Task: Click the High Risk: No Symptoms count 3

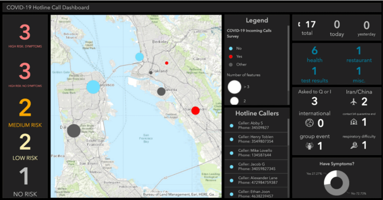Action: 25,71
